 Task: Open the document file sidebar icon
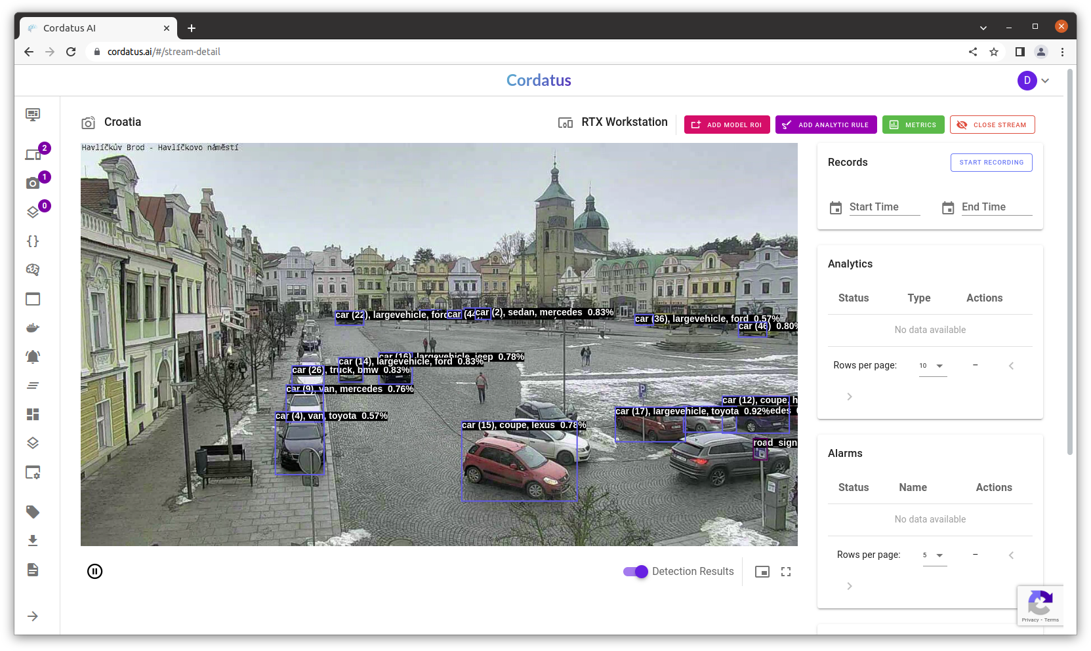tap(33, 569)
